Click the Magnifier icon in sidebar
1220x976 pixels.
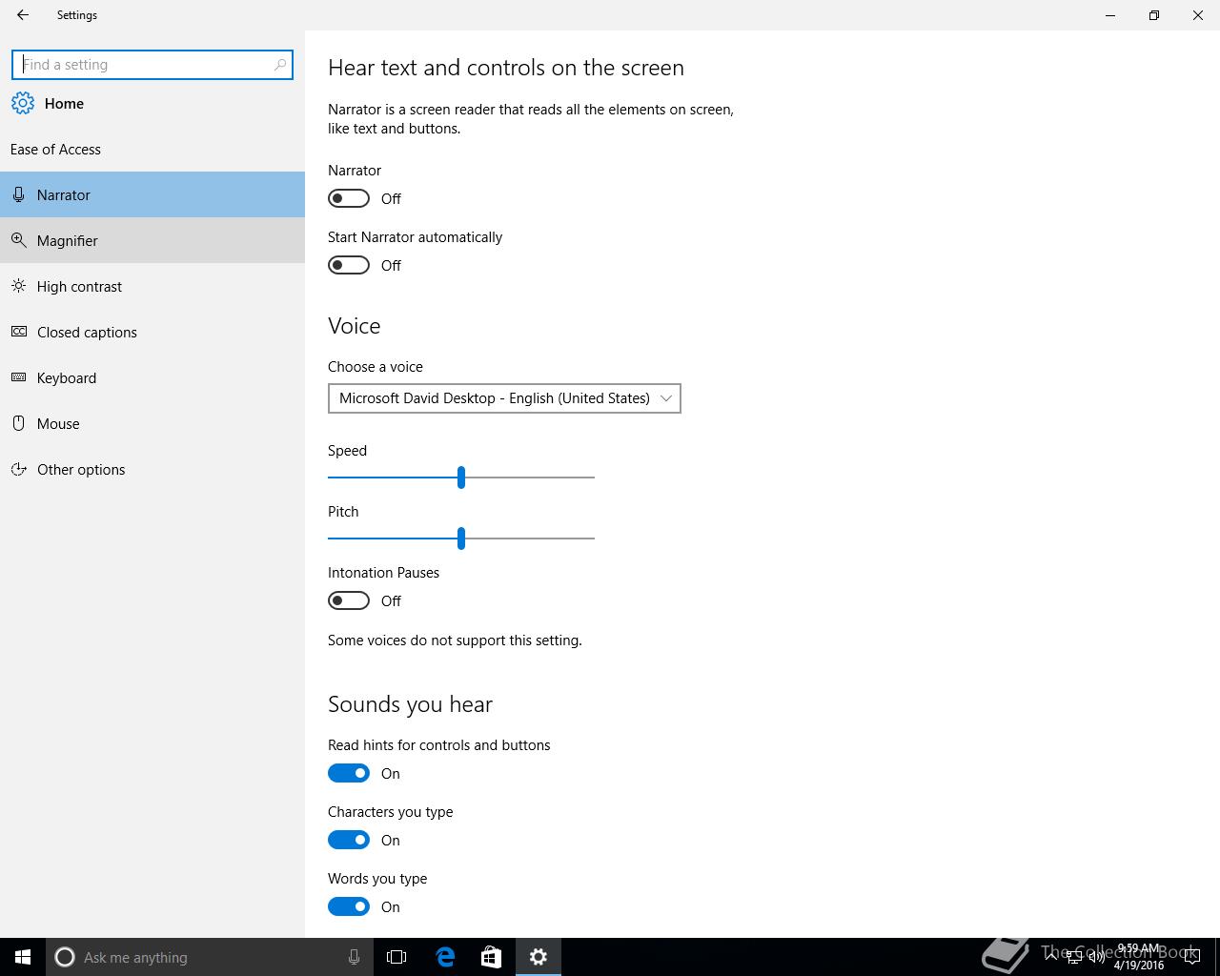[18, 240]
